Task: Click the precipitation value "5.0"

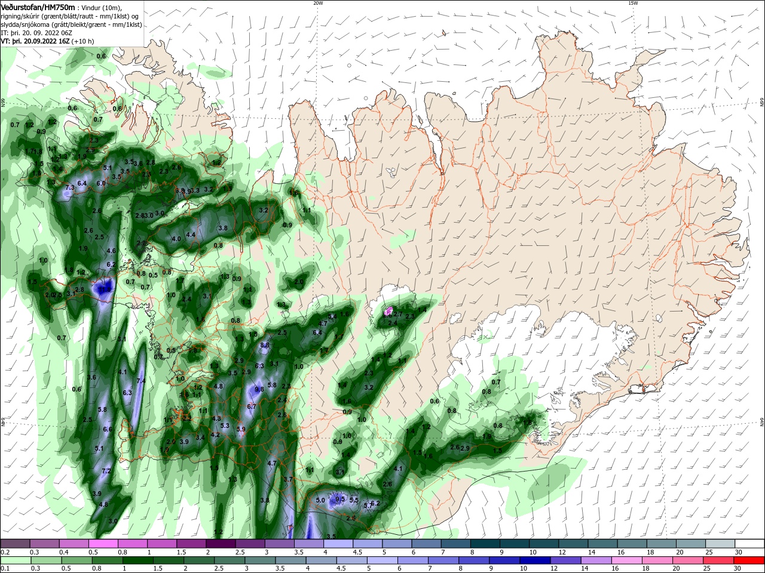Action: click(x=320, y=500)
